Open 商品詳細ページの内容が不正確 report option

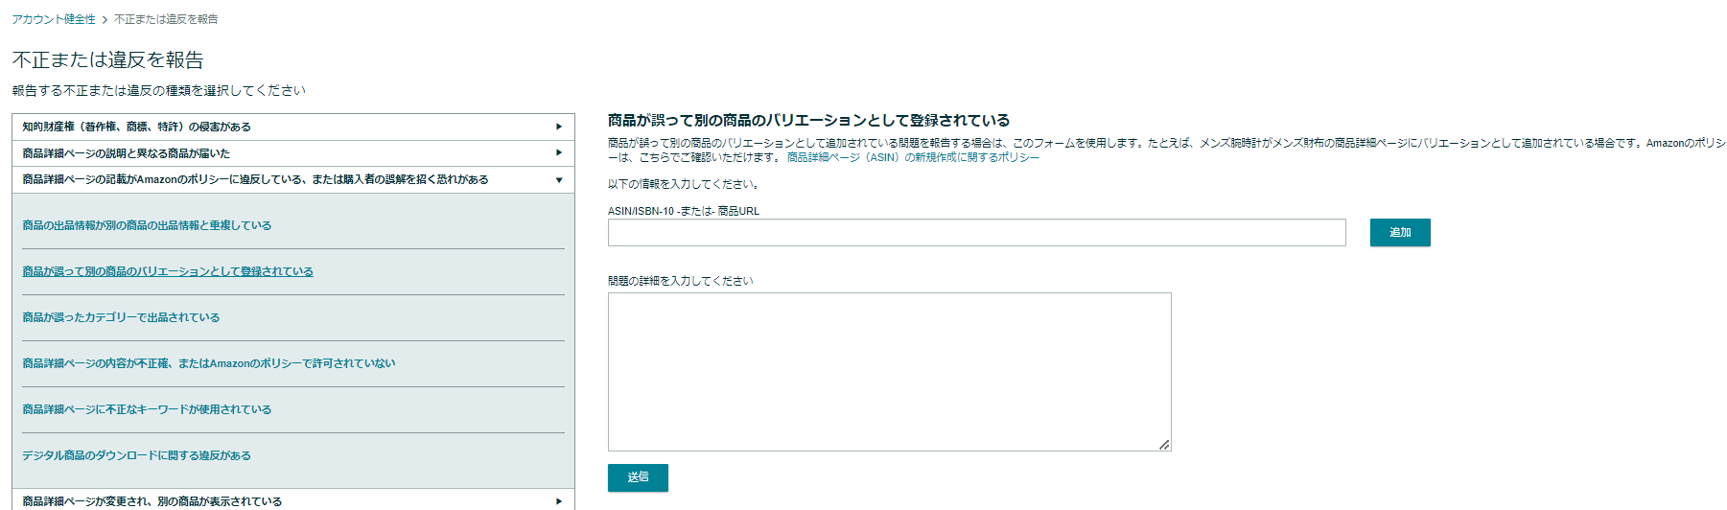[209, 363]
